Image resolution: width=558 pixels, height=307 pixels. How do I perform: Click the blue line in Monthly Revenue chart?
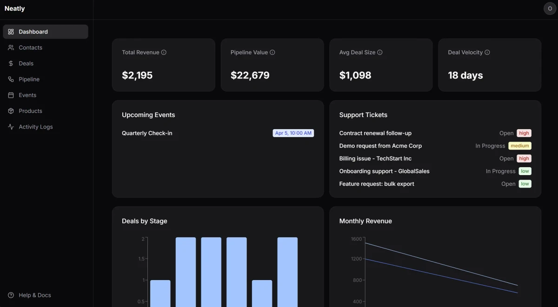[442, 276]
